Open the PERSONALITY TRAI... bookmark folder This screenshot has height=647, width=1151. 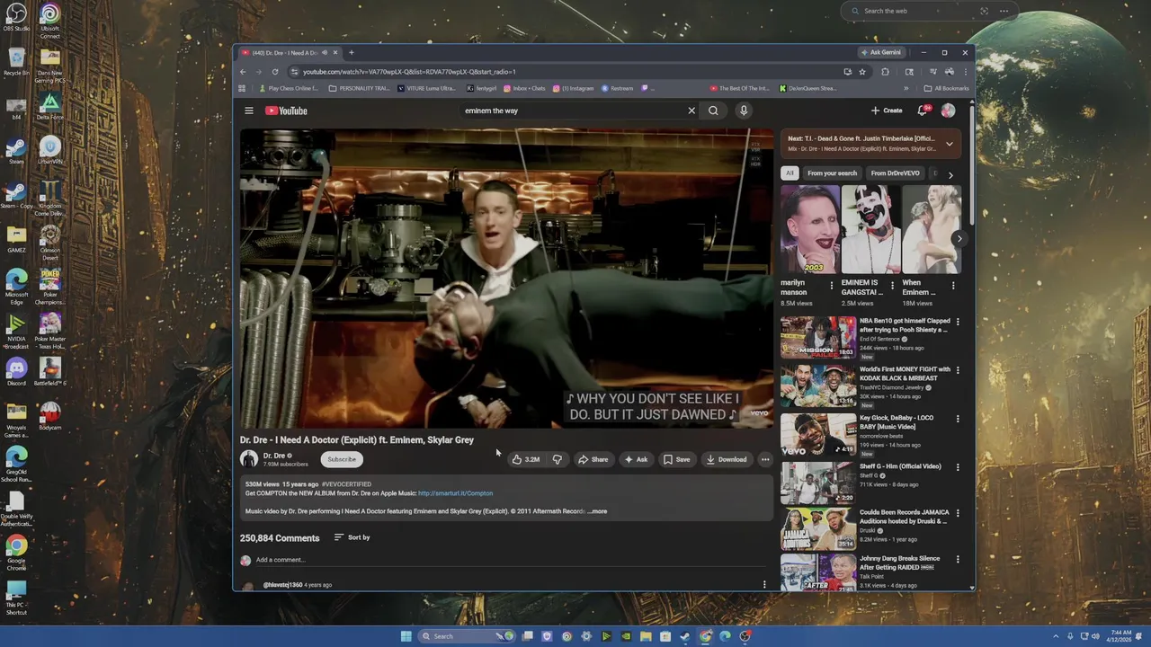pos(360,88)
